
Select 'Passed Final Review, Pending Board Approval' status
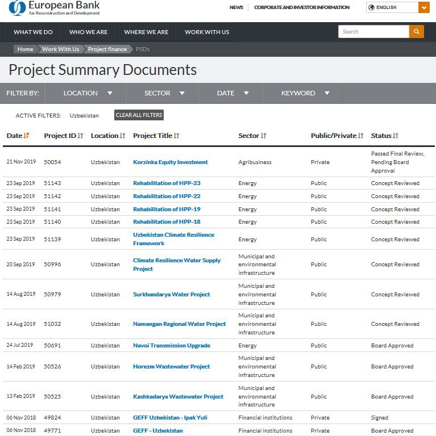(x=397, y=162)
